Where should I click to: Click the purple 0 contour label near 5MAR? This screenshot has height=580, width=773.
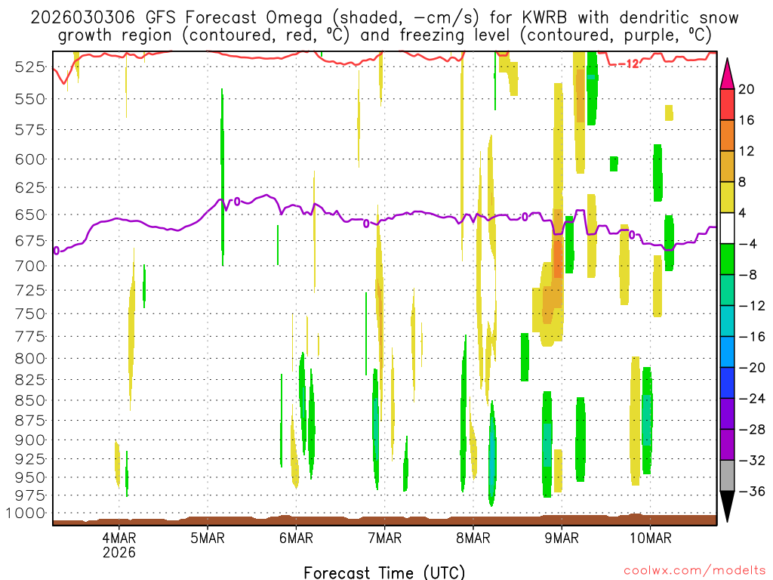pos(236,201)
